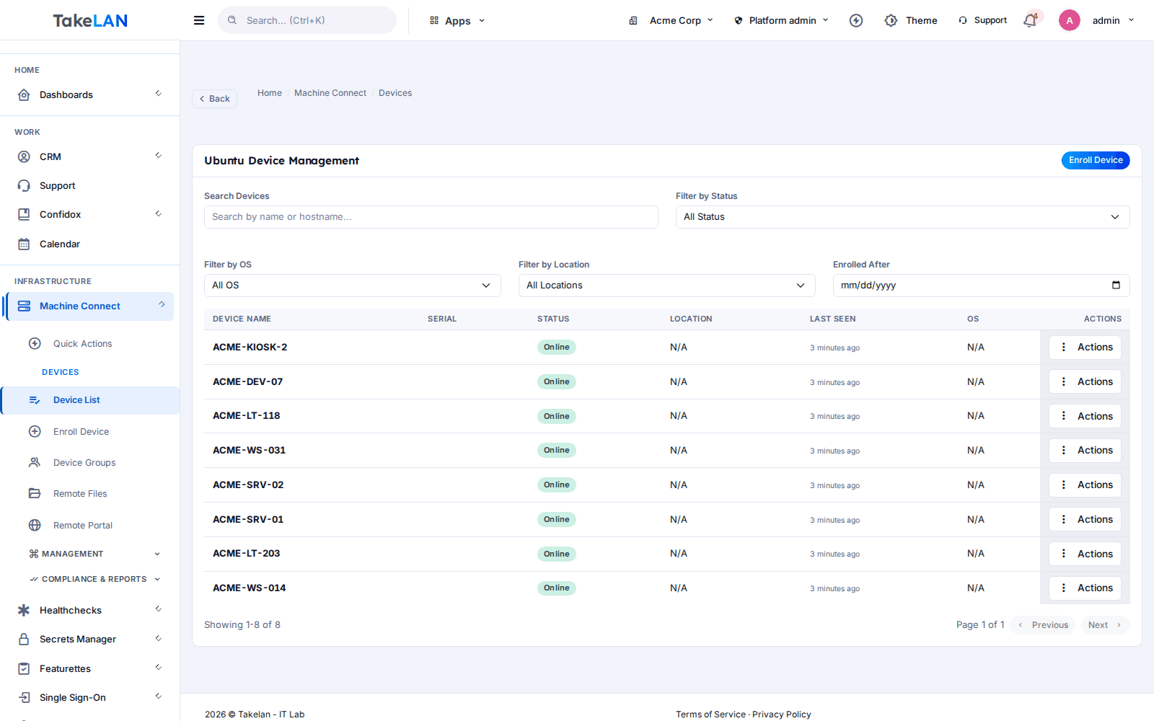This screenshot has width=1154, height=721.
Task: Open Remote Files in sidebar
Action: click(80, 493)
